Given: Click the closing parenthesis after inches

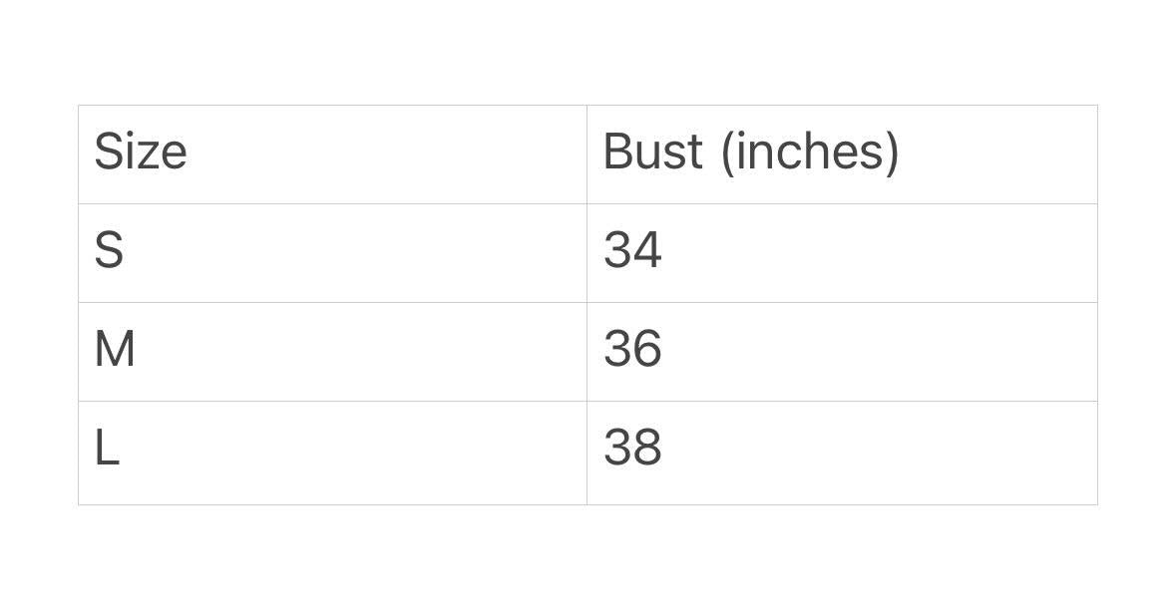Looking at the screenshot, I should [x=891, y=153].
